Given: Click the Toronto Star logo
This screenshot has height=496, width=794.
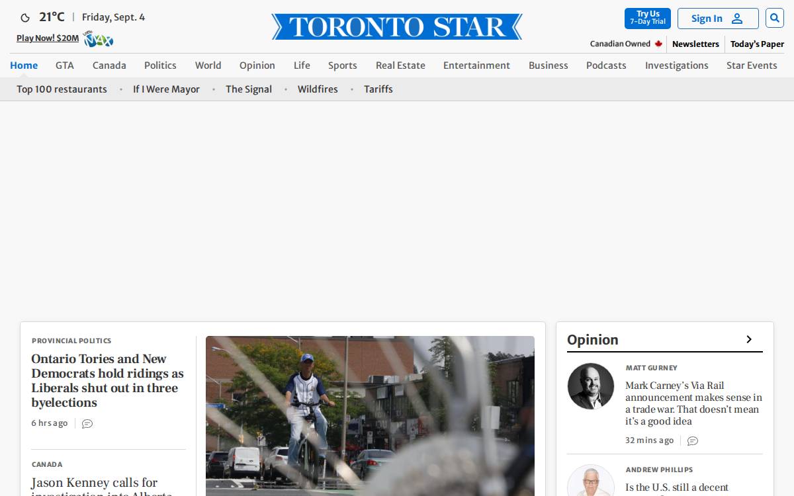Looking at the screenshot, I should coord(397,26).
